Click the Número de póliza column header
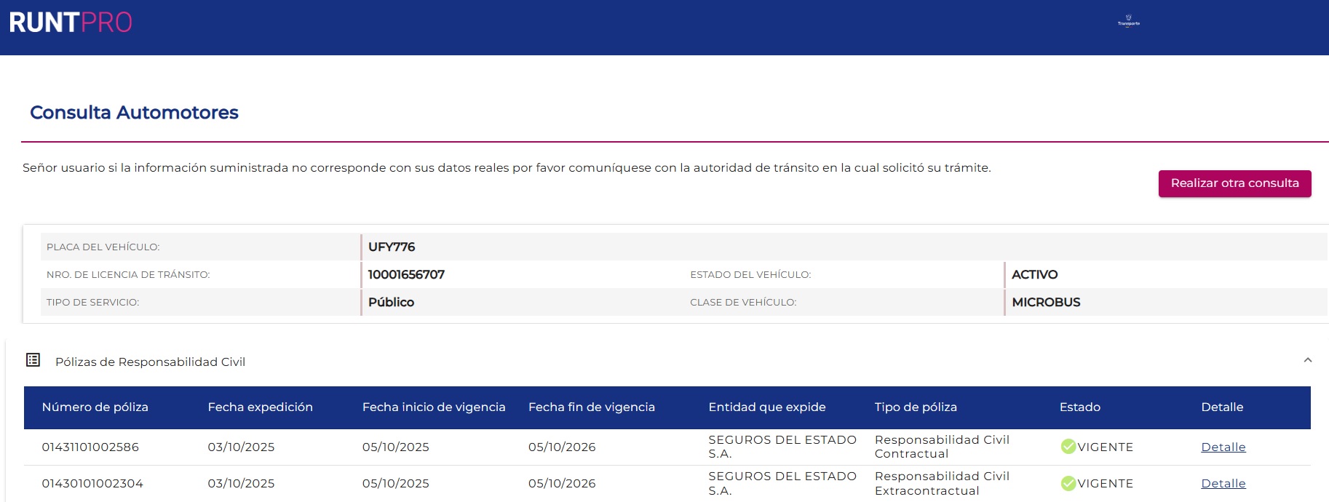 point(95,407)
